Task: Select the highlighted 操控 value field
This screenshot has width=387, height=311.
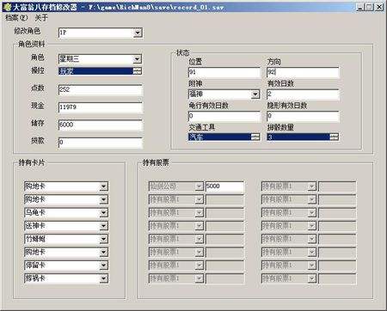Action: 96,71
